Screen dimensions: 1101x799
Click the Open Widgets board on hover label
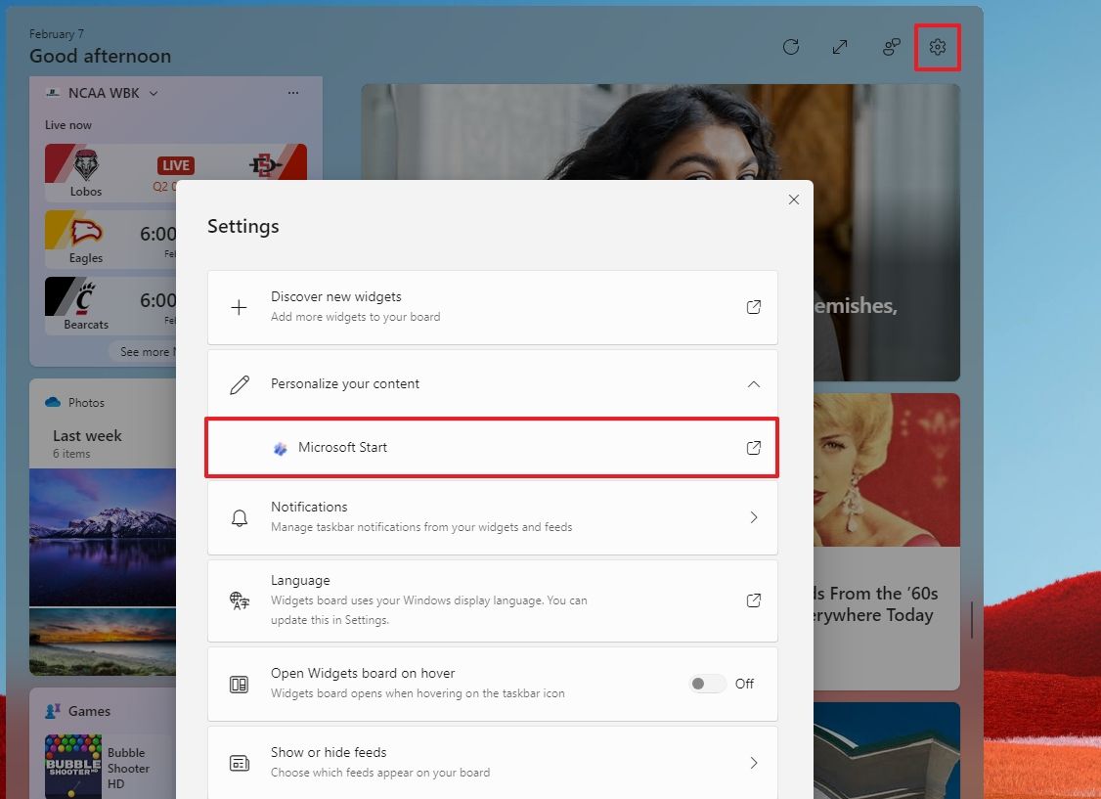pyautogui.click(x=363, y=673)
